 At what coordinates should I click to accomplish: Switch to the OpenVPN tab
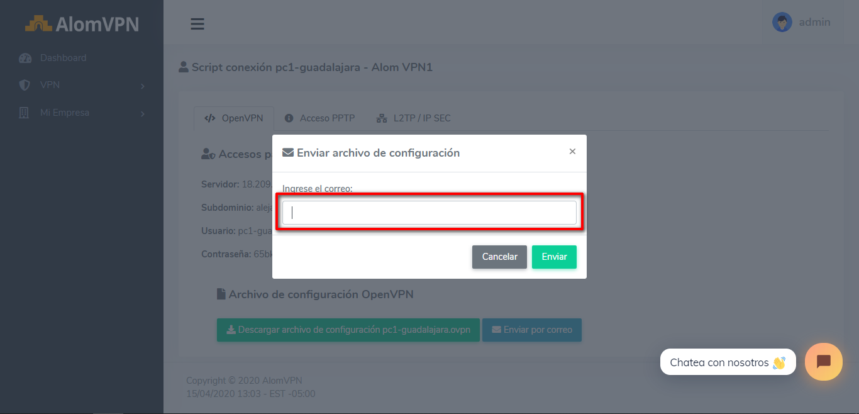tap(233, 118)
